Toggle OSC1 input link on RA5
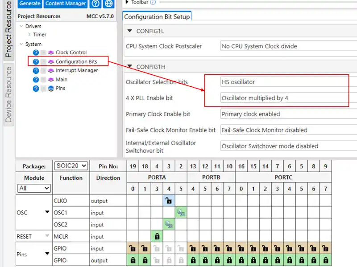The image size is (357, 267). 181,213
